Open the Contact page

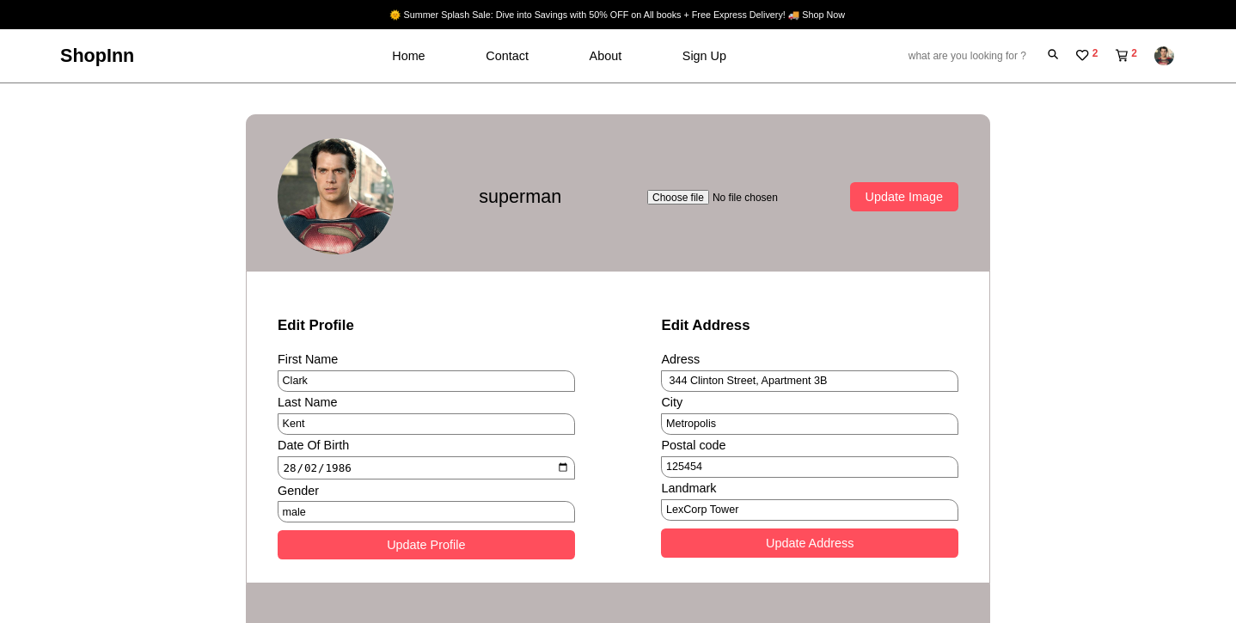507,56
